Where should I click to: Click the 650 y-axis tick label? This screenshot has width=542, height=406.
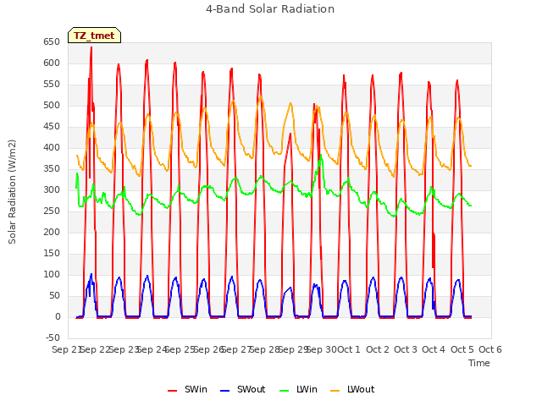click(52, 42)
